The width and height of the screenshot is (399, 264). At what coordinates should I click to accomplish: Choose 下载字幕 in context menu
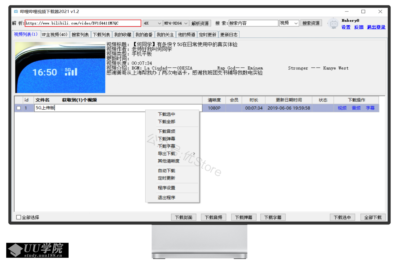point(166,146)
